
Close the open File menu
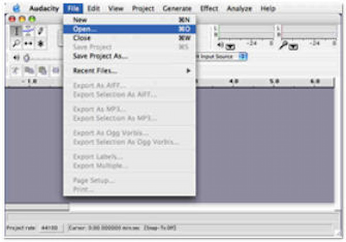[x=73, y=9]
